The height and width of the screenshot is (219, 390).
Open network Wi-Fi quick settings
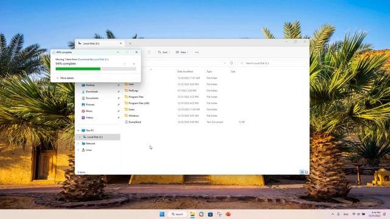[x=353, y=214]
